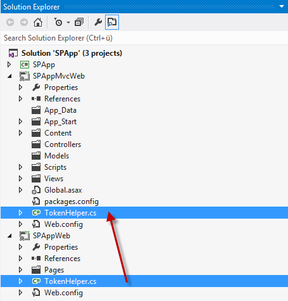Open the Solution Explorer window options dropdown
Viewport: 288px width, 301px height.
(282, 6)
